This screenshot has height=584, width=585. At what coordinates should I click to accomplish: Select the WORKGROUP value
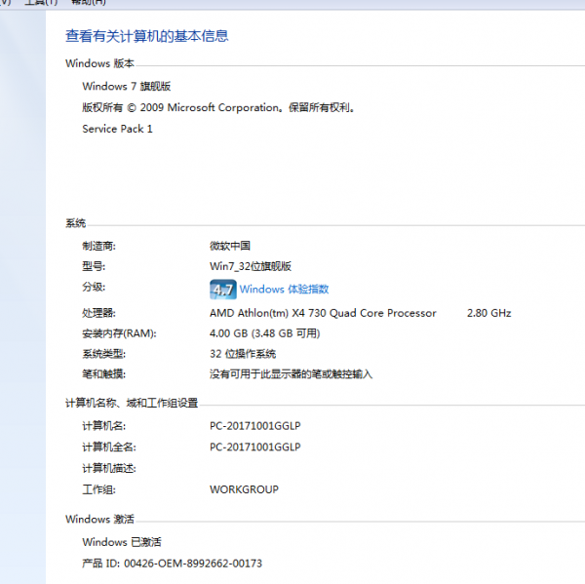click(244, 489)
